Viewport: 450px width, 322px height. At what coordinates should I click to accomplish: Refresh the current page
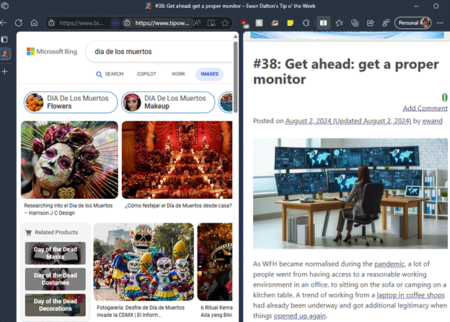pyautogui.click(x=19, y=23)
